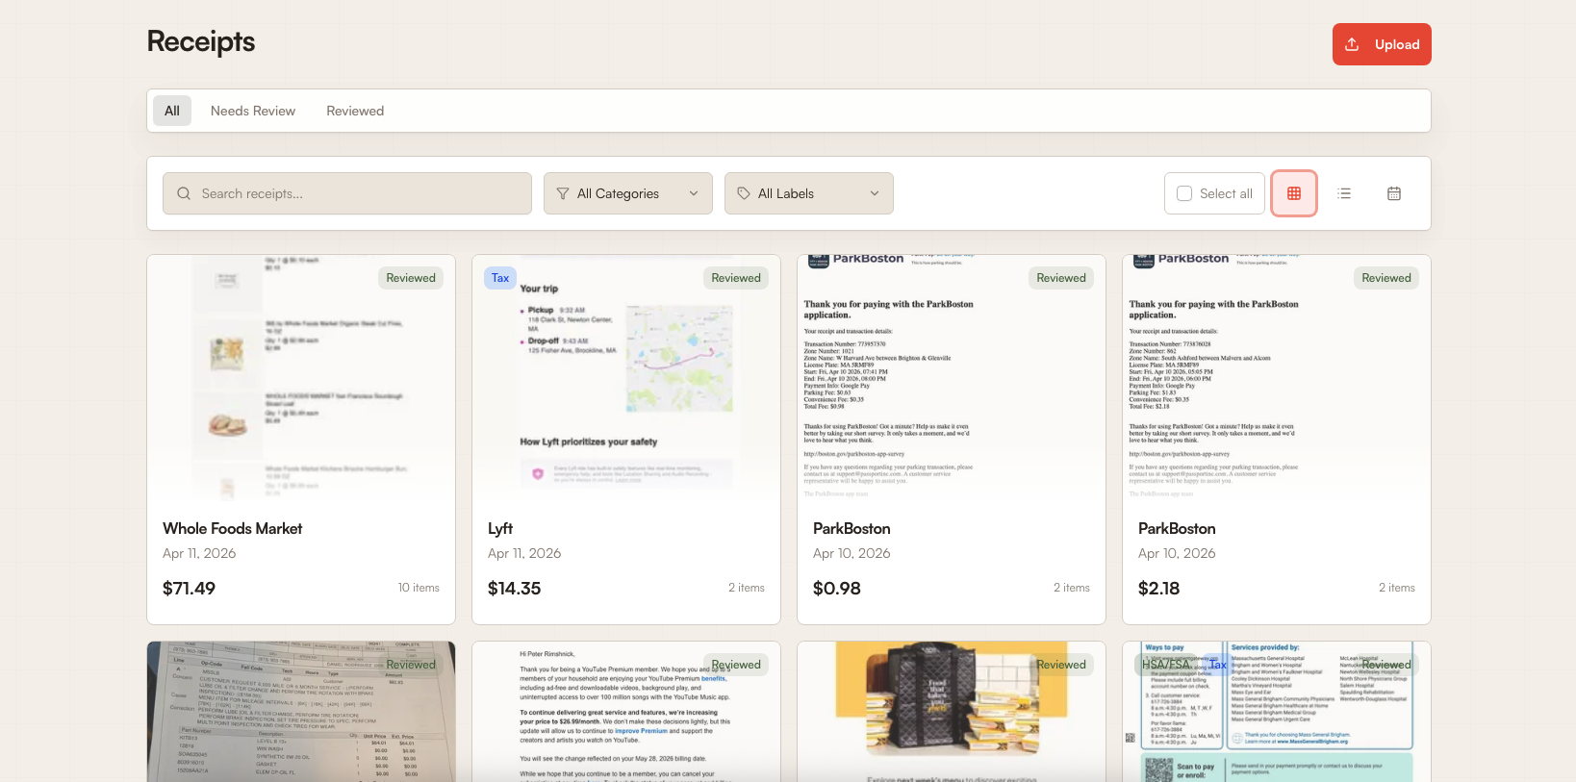Click Reviewed badge on Lyft receipt
1576x782 pixels.
(736, 278)
